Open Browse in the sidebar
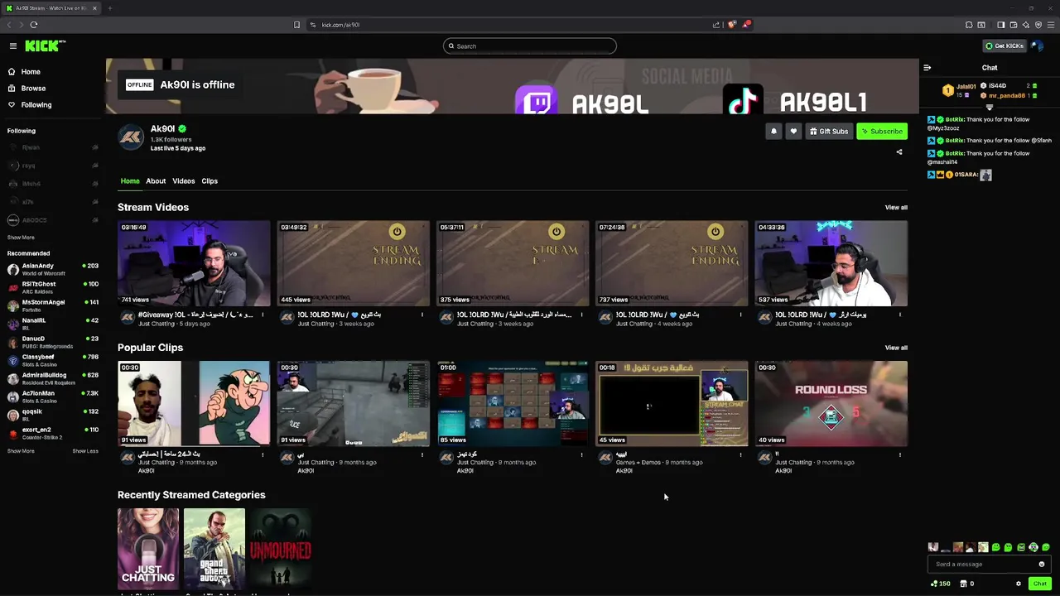 (x=33, y=89)
